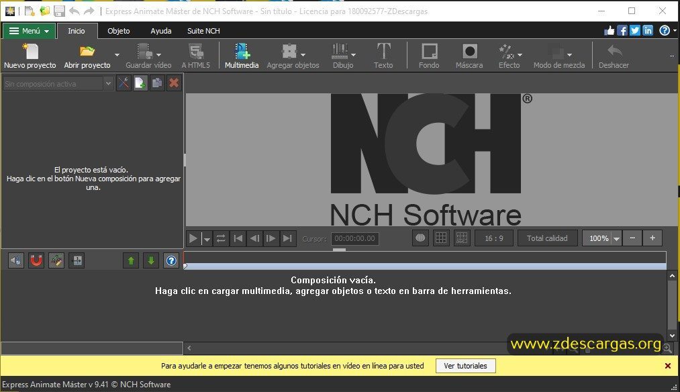Click the timeline horizontal scroll left arrow
Screen dimensions: 680x392
tap(189, 348)
